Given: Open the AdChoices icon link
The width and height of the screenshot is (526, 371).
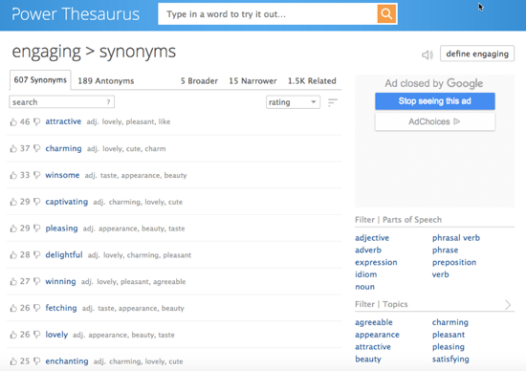Looking at the screenshot, I should (x=456, y=121).
